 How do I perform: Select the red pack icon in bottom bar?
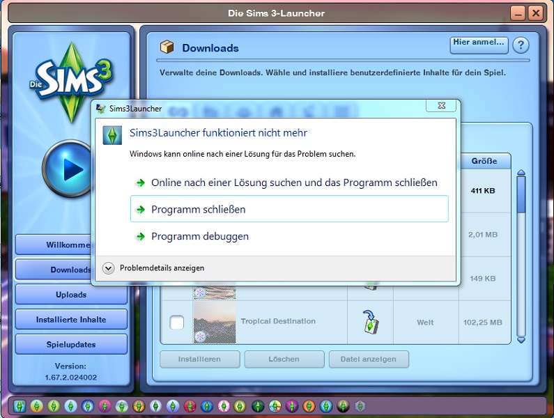tap(190, 406)
